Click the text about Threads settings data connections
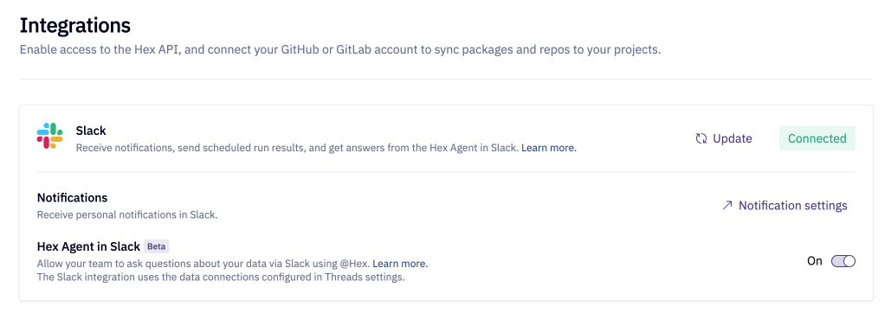This screenshot has height=319, width=891. coord(221,278)
